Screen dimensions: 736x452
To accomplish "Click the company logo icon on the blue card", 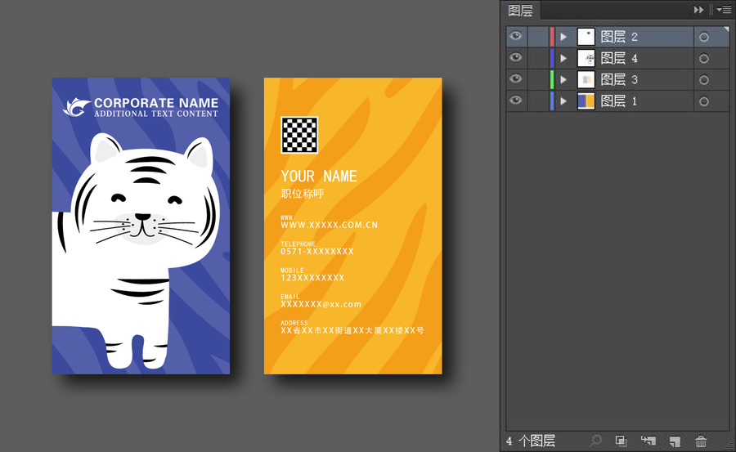I will pos(77,108).
